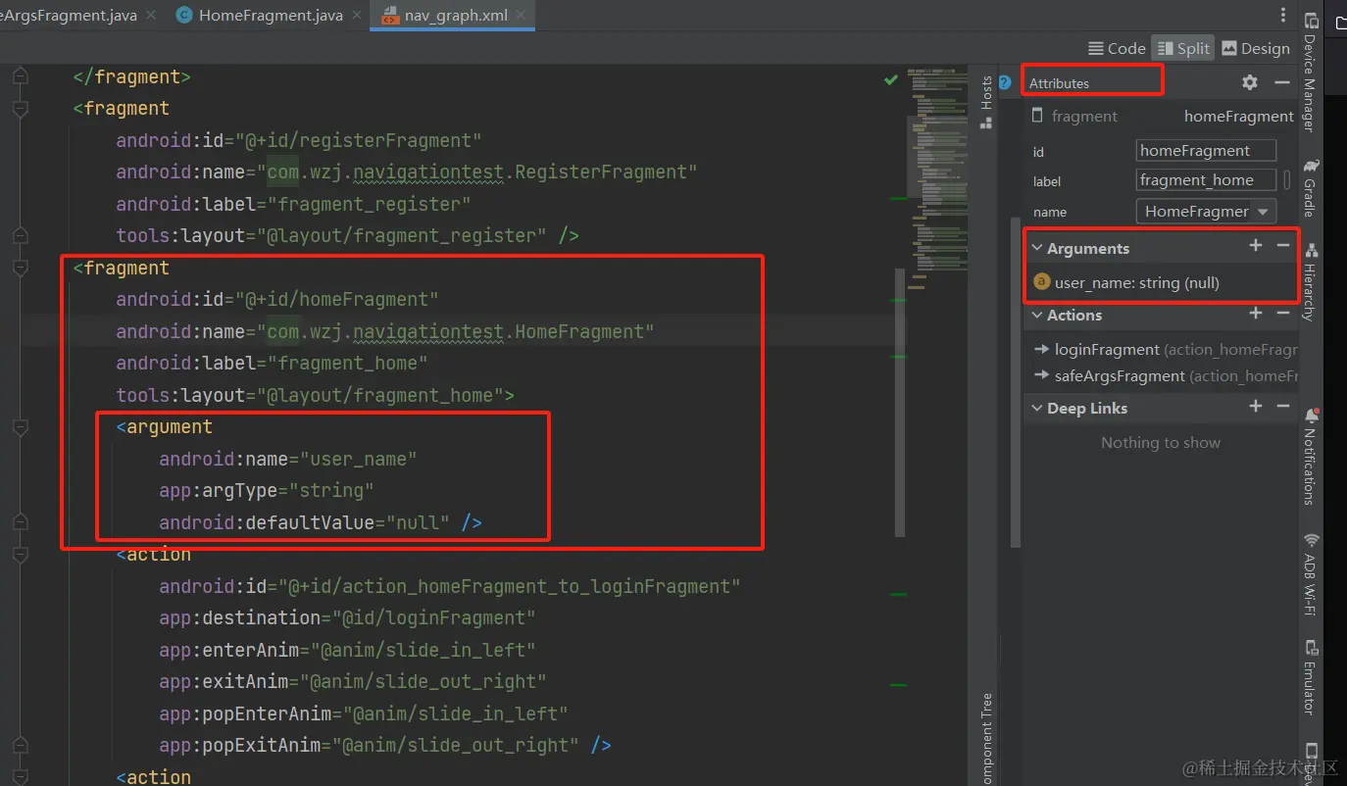The image size is (1347, 786).
Task: Add a new argument with plus
Action: coord(1256,246)
